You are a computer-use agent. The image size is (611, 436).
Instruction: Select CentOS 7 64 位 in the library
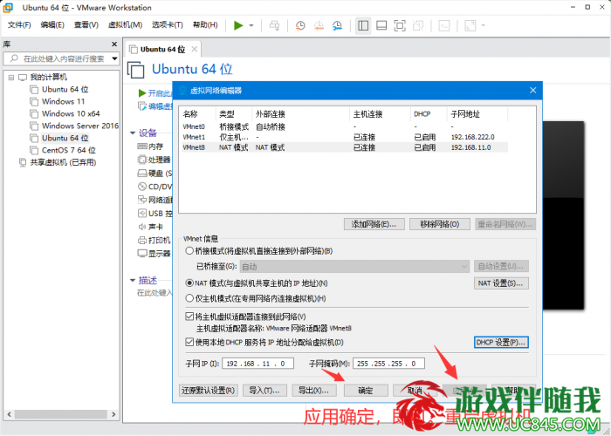tap(69, 150)
